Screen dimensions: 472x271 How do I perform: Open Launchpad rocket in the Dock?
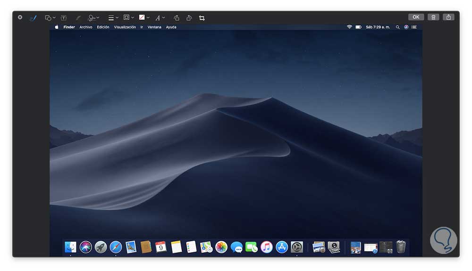click(101, 247)
